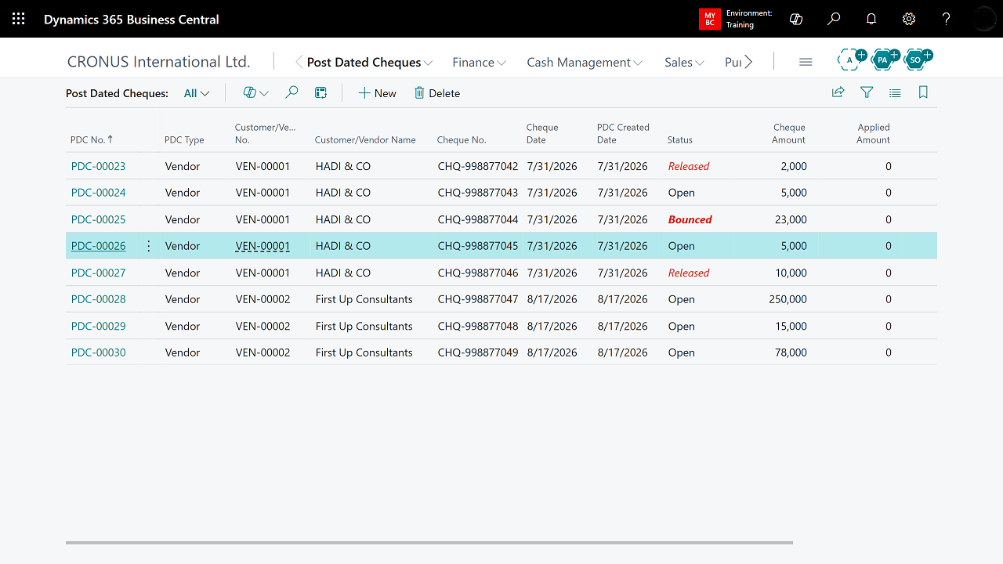1003x564 pixels.
Task: Expand the Cash Management menu
Action: pos(585,62)
